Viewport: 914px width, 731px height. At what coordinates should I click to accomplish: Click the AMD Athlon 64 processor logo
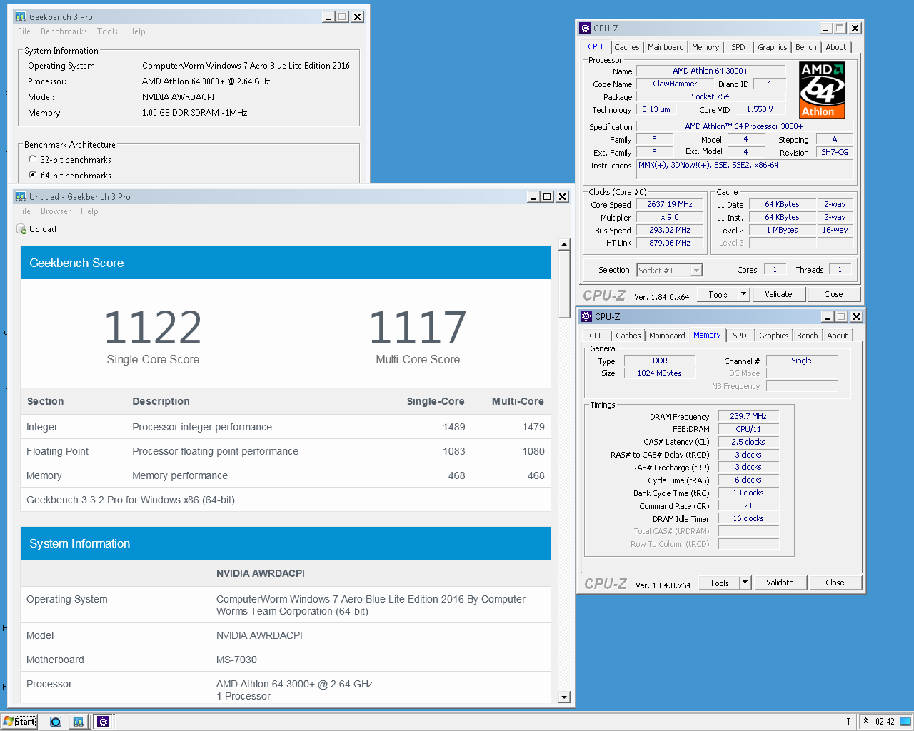(x=822, y=91)
